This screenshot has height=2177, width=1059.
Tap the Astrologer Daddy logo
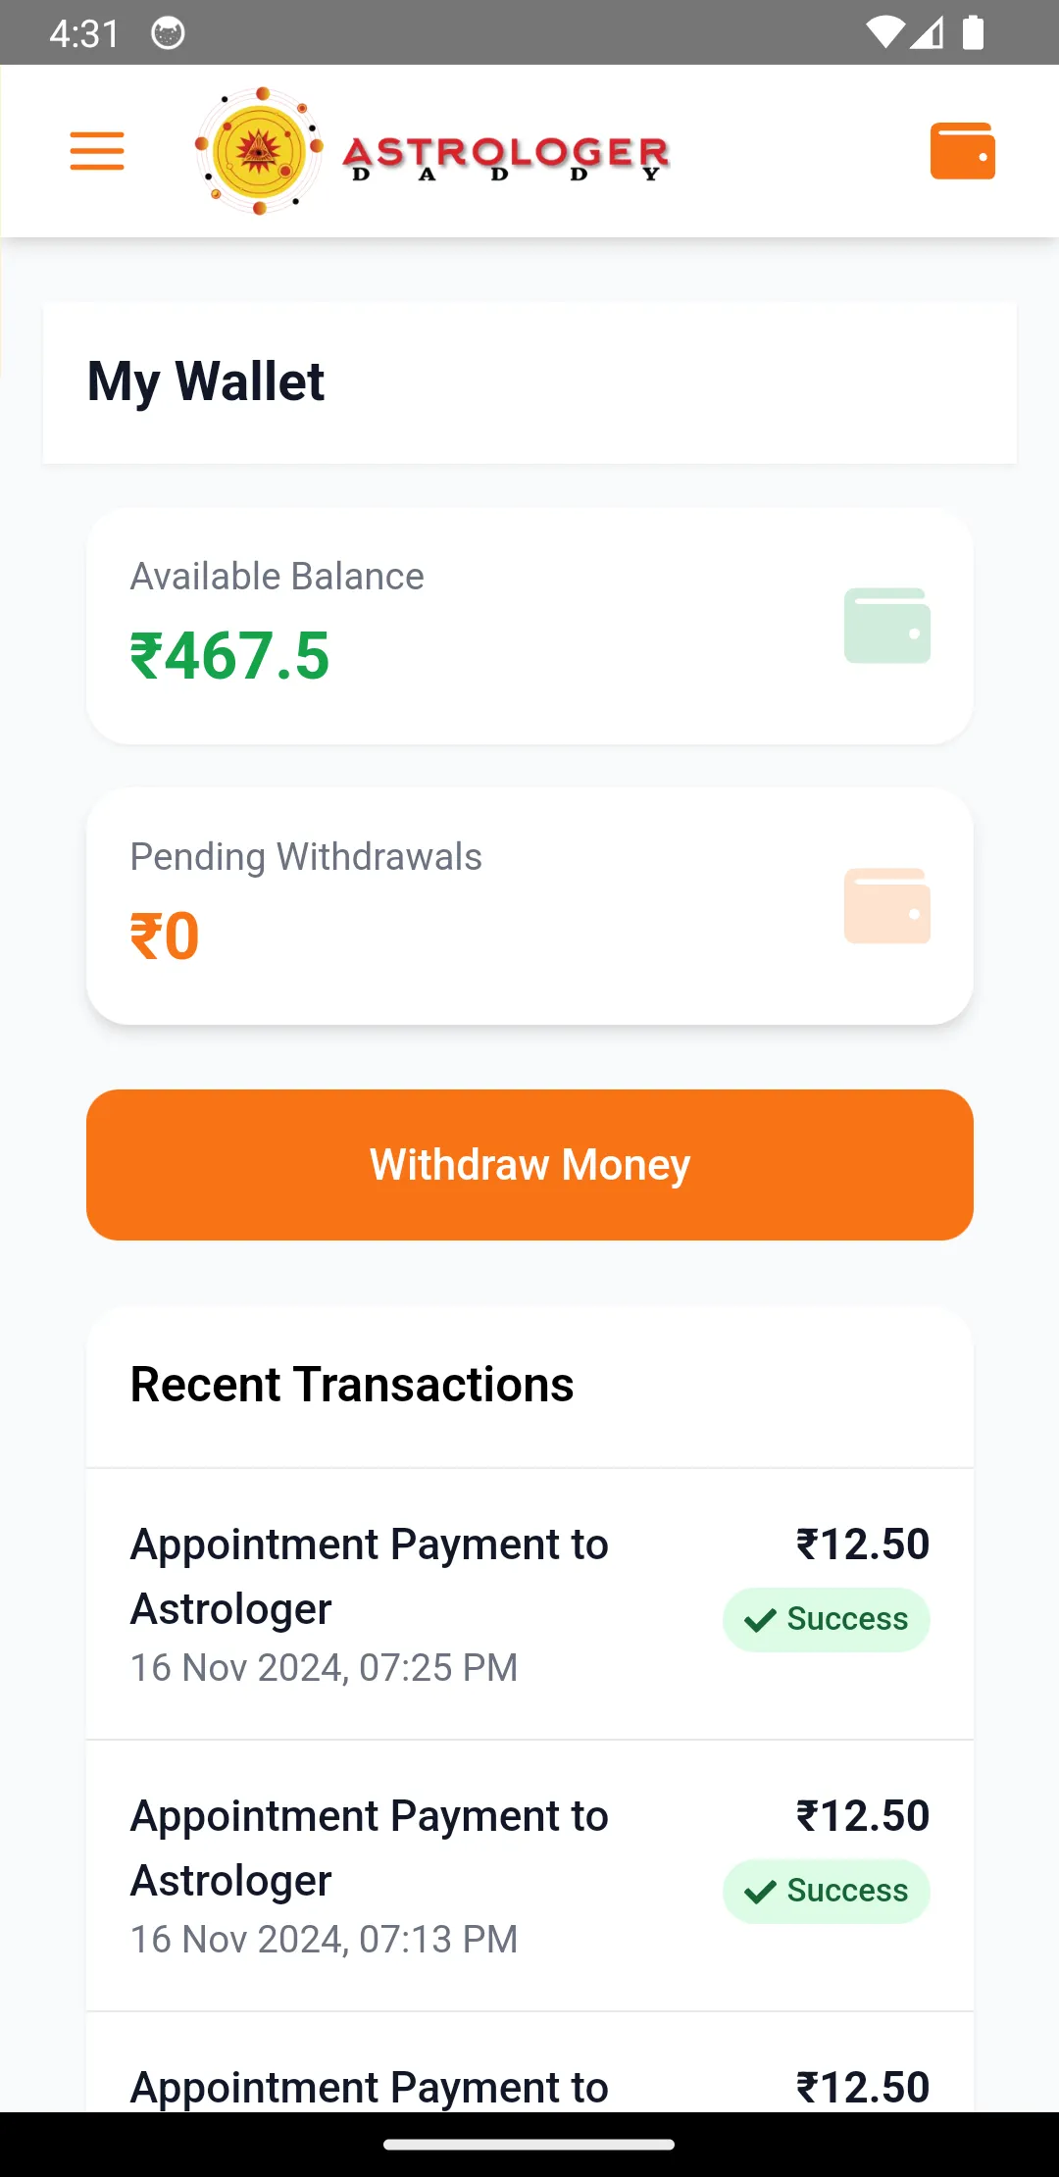point(431,151)
